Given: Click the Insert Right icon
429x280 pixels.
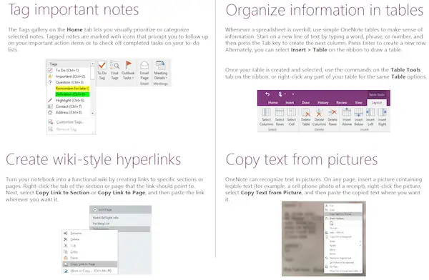Looking at the screenshot, I should click(383, 112).
